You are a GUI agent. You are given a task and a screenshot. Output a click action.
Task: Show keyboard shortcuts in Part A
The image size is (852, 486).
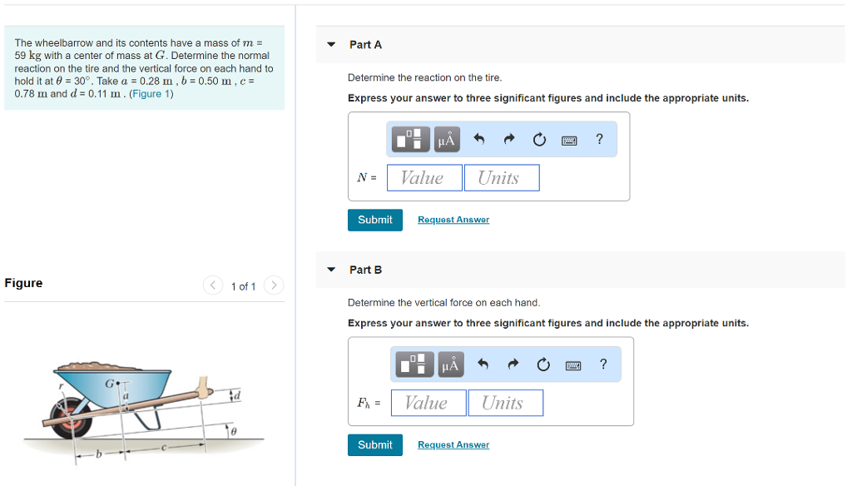pyautogui.click(x=569, y=140)
